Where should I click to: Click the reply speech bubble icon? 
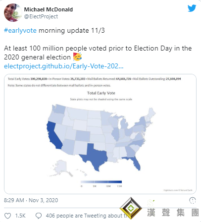pyautogui.click(x=39, y=216)
